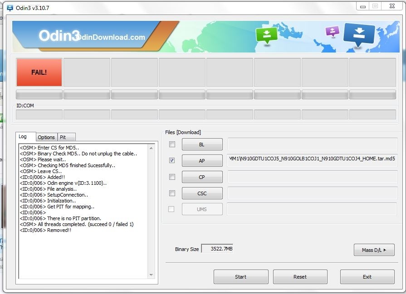Click the first ID:COM port box

click(39, 115)
